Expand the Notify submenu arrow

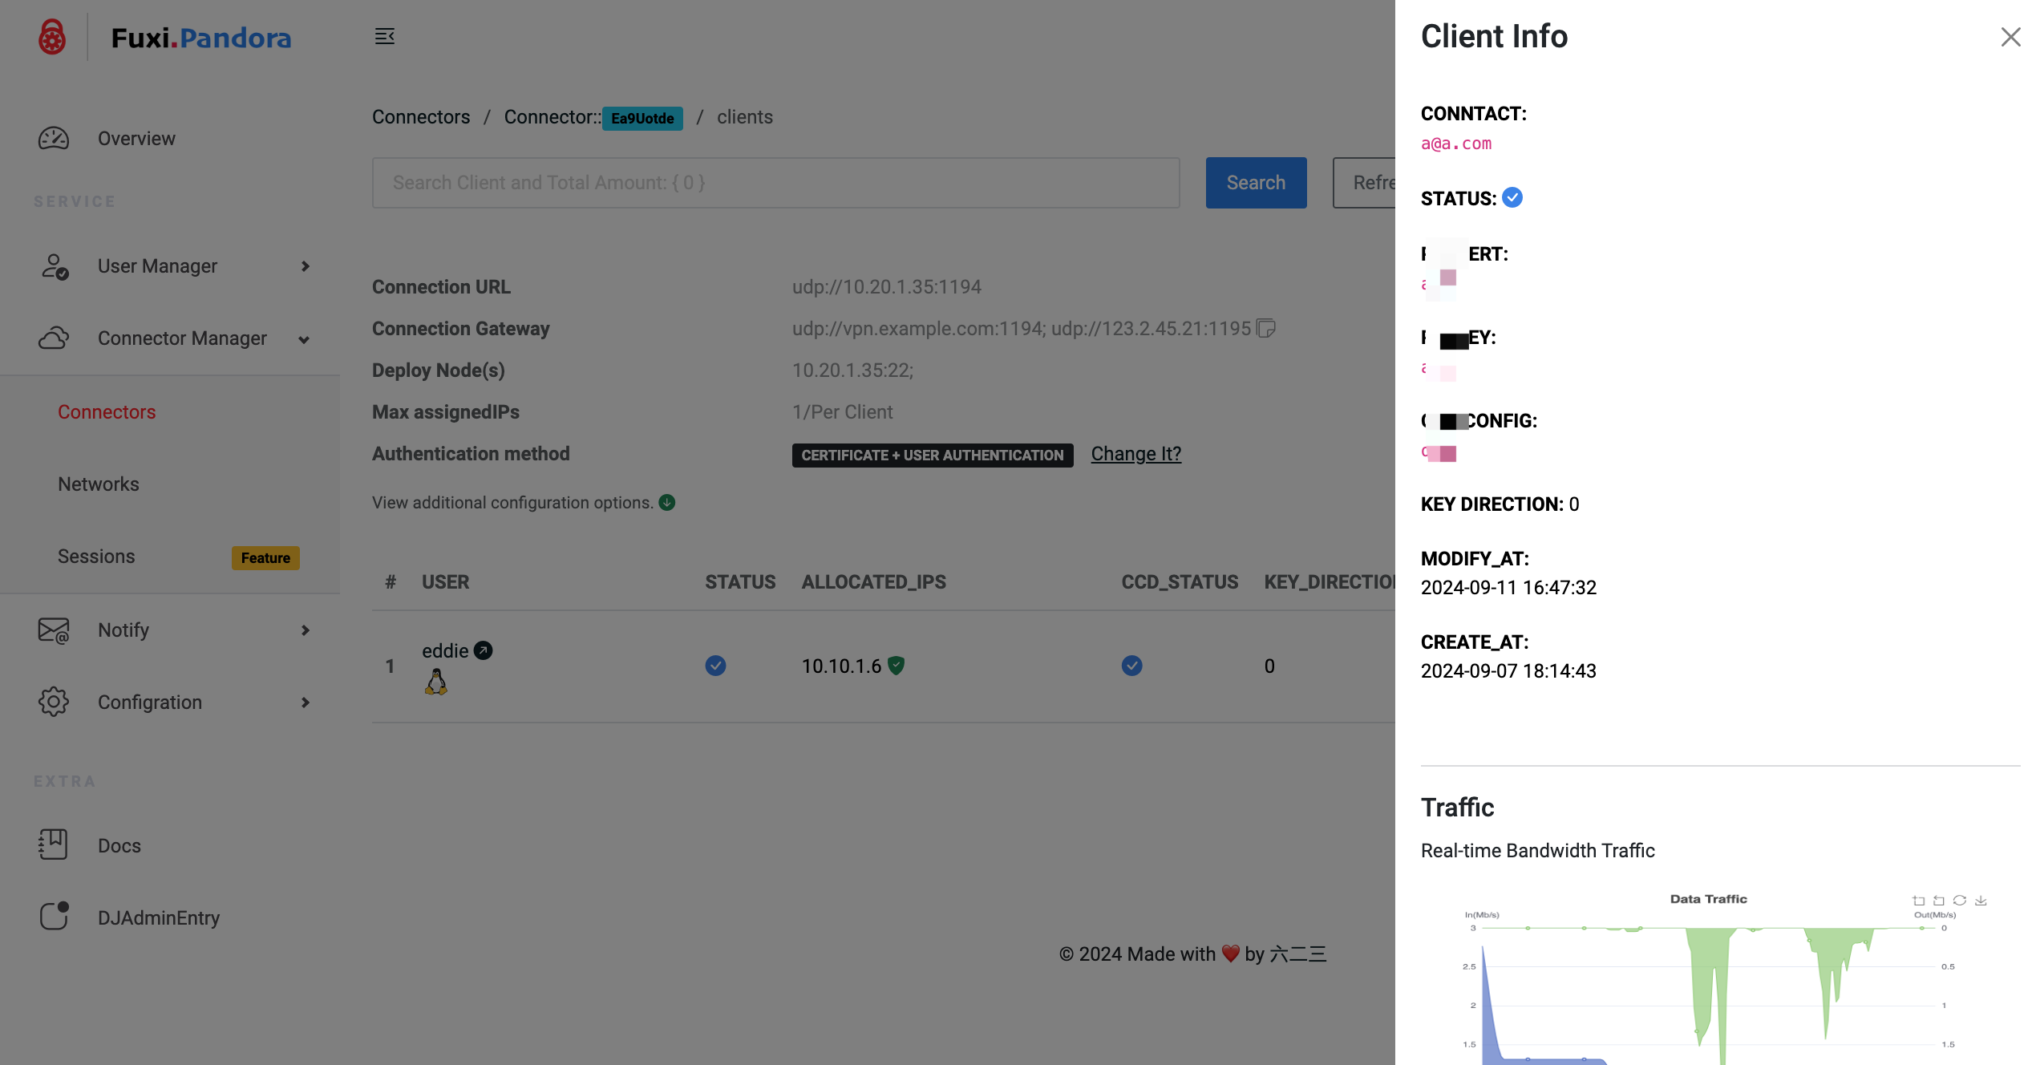pyautogui.click(x=306, y=630)
